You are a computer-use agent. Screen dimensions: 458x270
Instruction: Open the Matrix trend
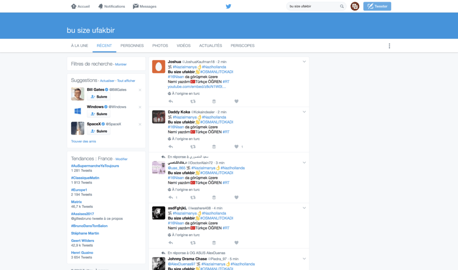click(x=76, y=202)
